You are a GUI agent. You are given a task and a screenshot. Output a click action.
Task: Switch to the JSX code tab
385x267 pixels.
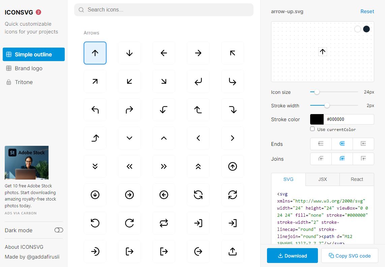(x=323, y=179)
